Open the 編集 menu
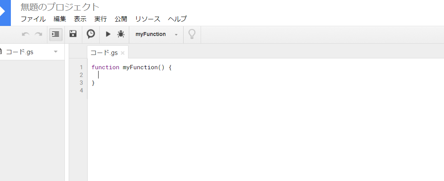The image size is (444, 181). coord(60,19)
